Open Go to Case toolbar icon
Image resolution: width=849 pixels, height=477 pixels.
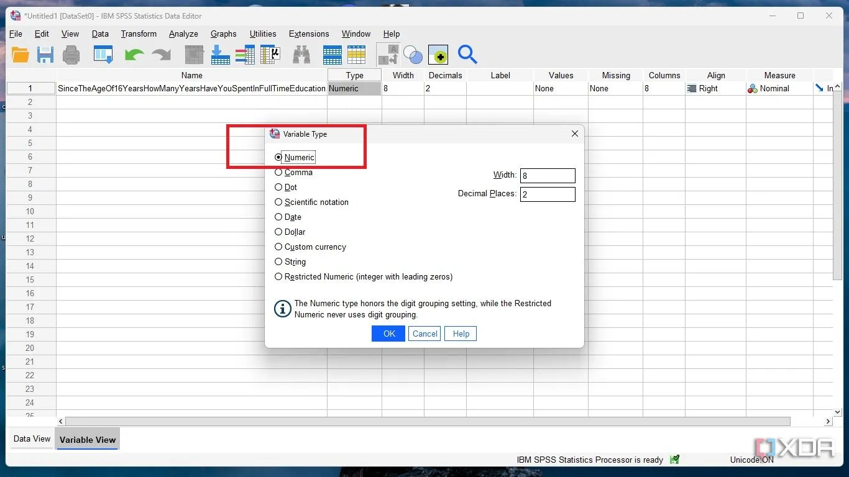point(195,55)
